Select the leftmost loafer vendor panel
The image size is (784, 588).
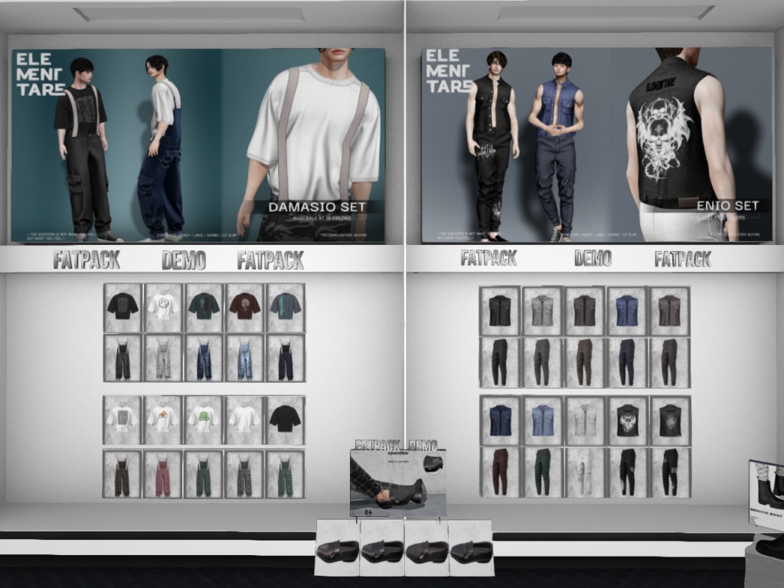(x=338, y=547)
